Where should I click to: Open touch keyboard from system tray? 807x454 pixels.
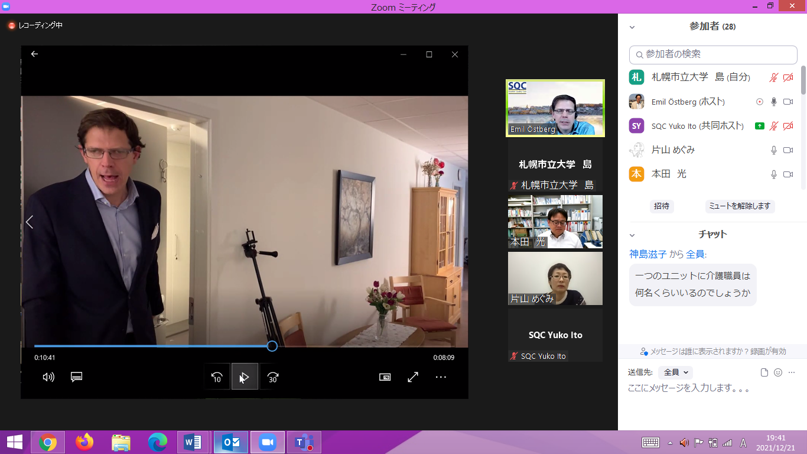(x=650, y=443)
